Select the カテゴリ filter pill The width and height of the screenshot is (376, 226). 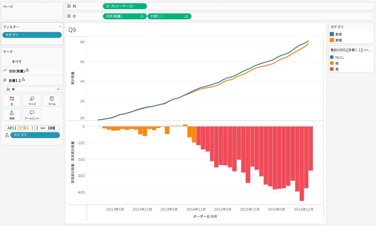pos(32,35)
